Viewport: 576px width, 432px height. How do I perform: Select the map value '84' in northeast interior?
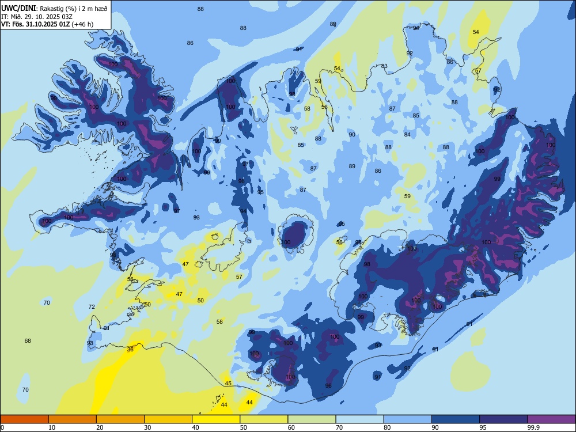coord(407,134)
